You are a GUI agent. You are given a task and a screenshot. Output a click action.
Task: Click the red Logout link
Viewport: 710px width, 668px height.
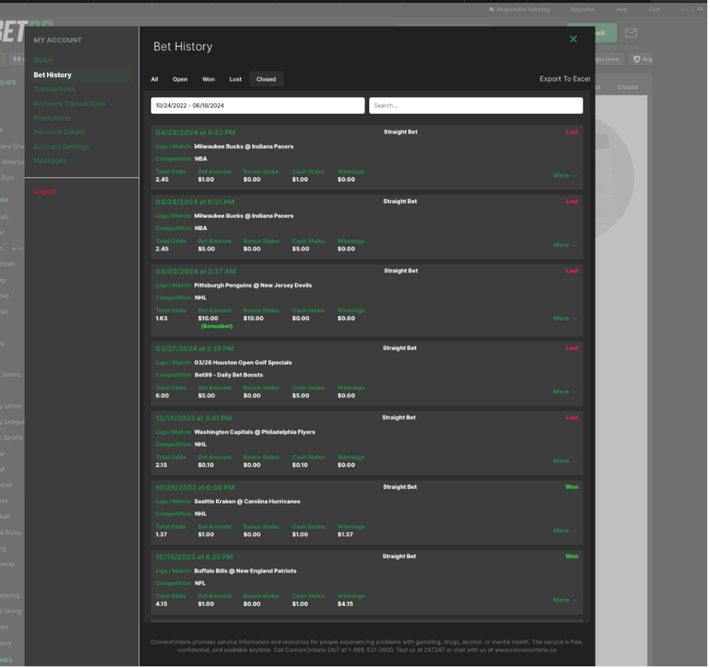pos(45,192)
